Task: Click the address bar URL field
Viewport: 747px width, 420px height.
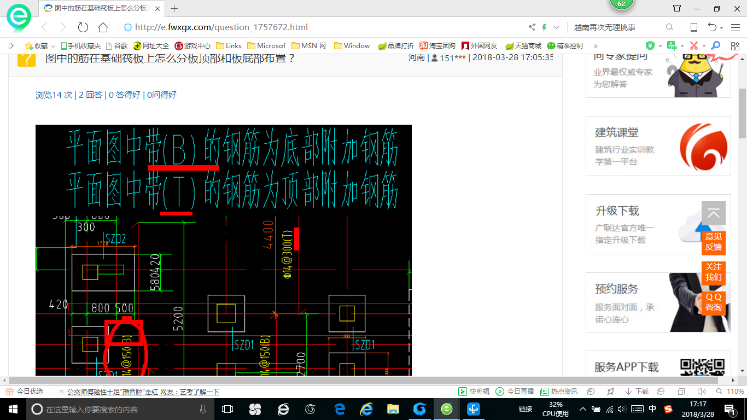Action: click(x=323, y=27)
